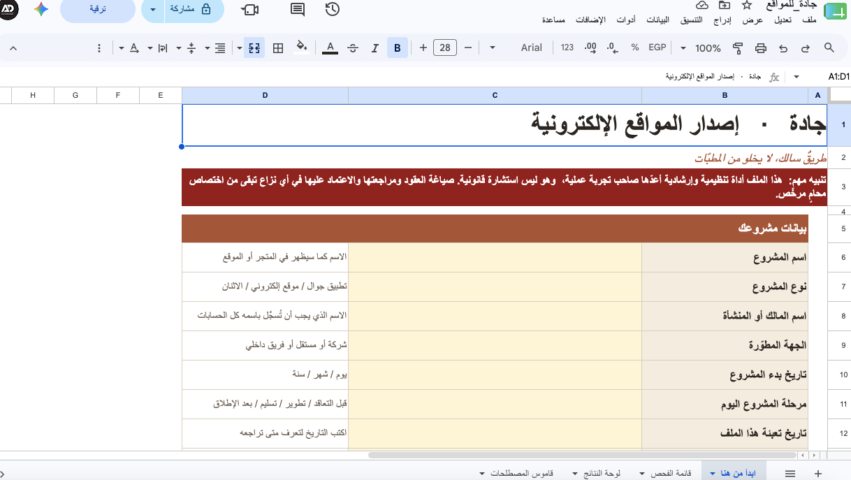
Task: Decrease font size with the minus button
Action: (468, 48)
